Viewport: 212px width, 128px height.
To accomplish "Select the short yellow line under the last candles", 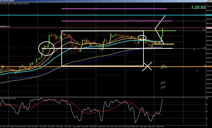I will click(x=164, y=44).
